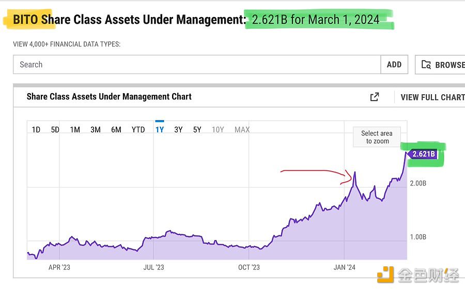Screen dimensions: 465x289
Task: Click the Search financial data types field
Action: pos(197,64)
